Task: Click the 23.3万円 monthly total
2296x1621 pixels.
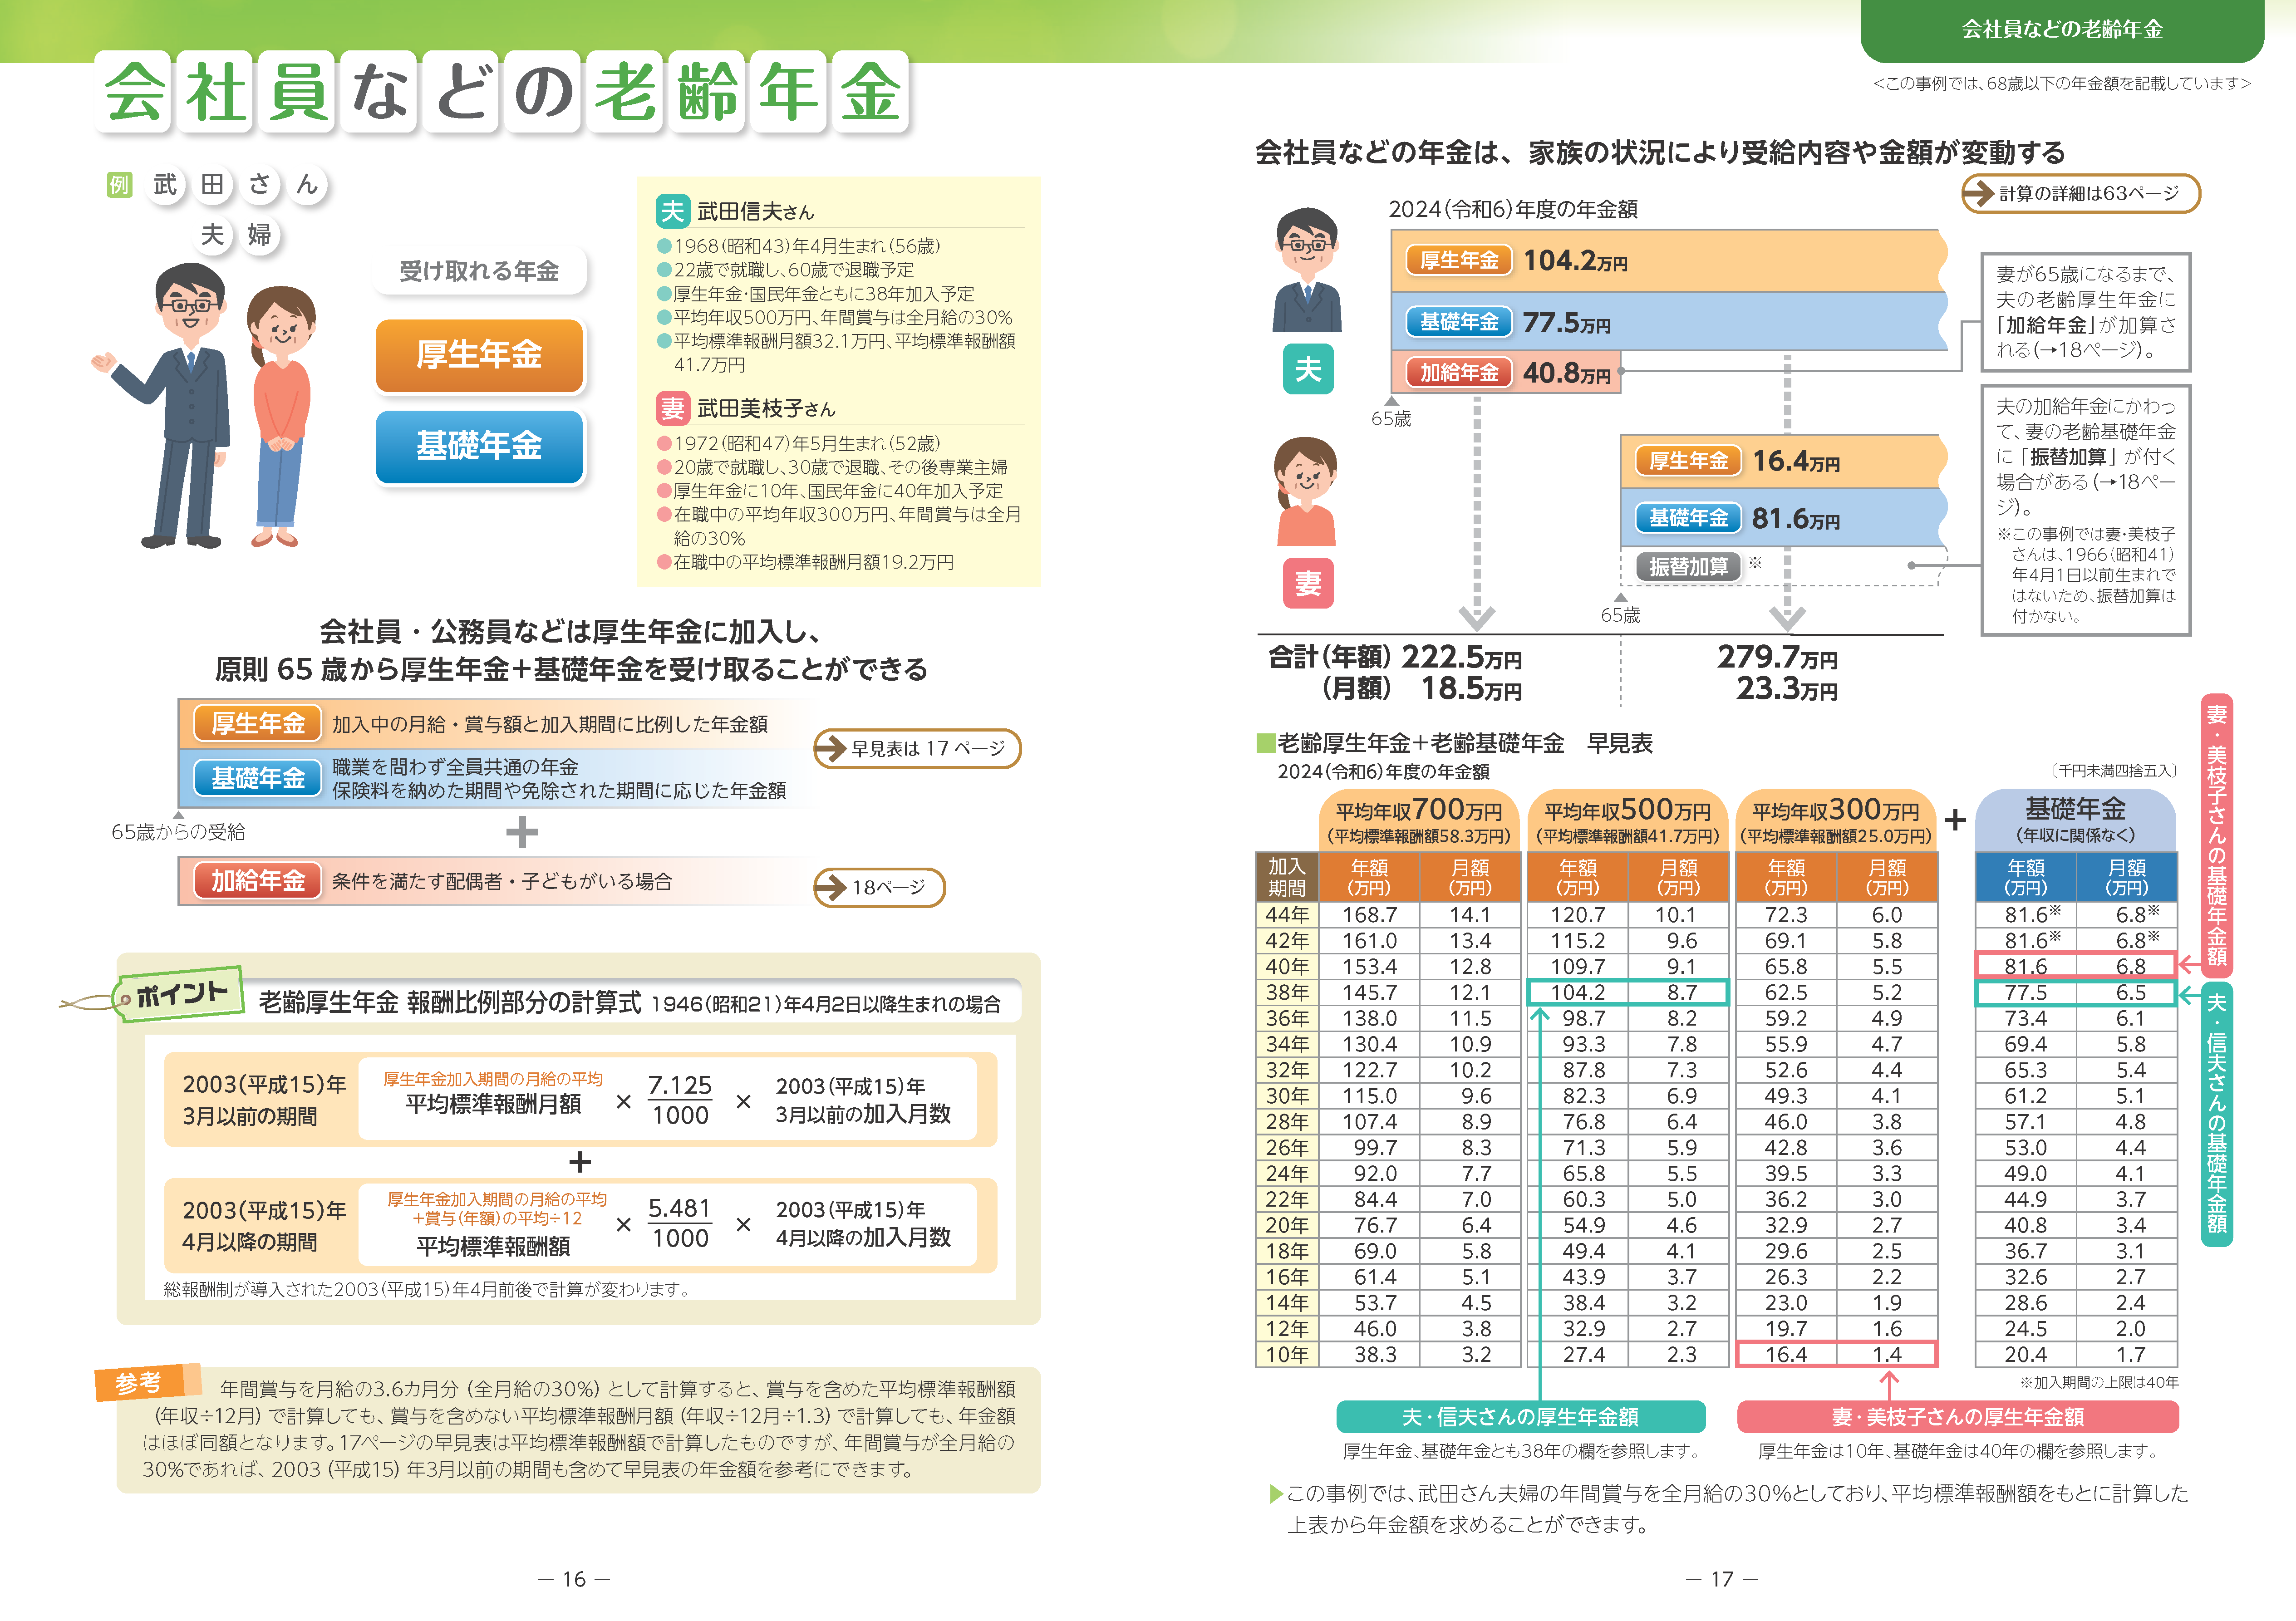Action: 1786,689
